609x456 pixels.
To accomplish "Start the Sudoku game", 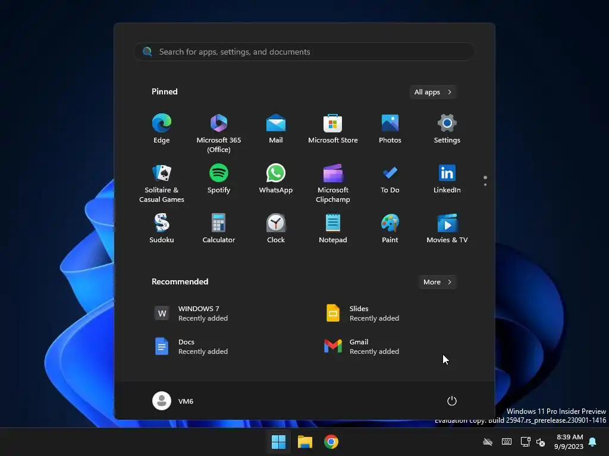I will tap(162, 229).
